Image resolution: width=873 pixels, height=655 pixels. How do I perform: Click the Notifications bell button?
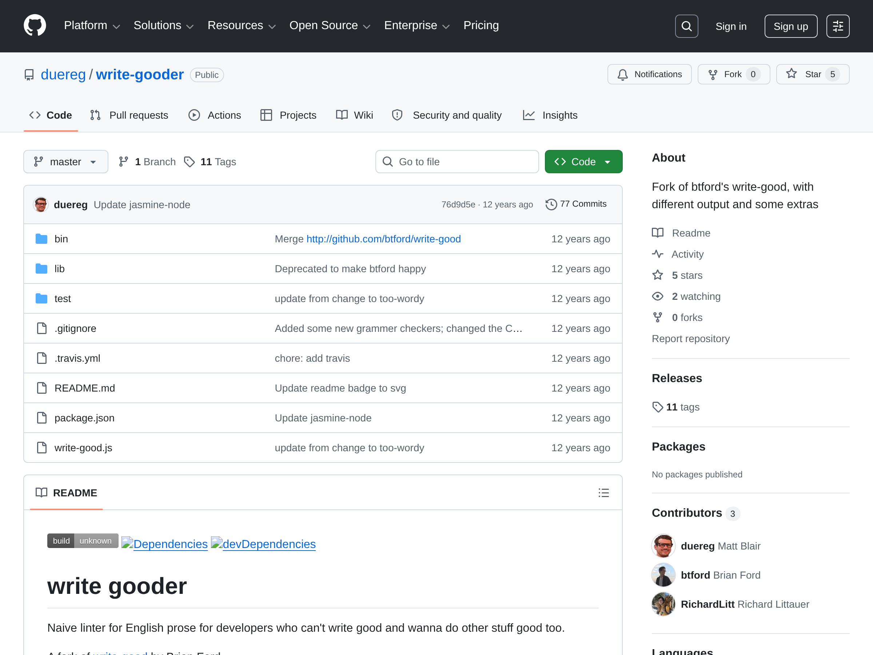(x=649, y=74)
